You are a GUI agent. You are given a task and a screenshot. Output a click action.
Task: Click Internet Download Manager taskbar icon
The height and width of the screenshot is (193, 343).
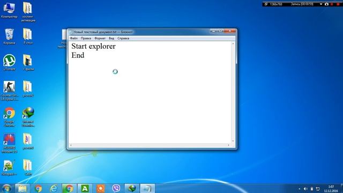pyautogui.click(x=132, y=188)
